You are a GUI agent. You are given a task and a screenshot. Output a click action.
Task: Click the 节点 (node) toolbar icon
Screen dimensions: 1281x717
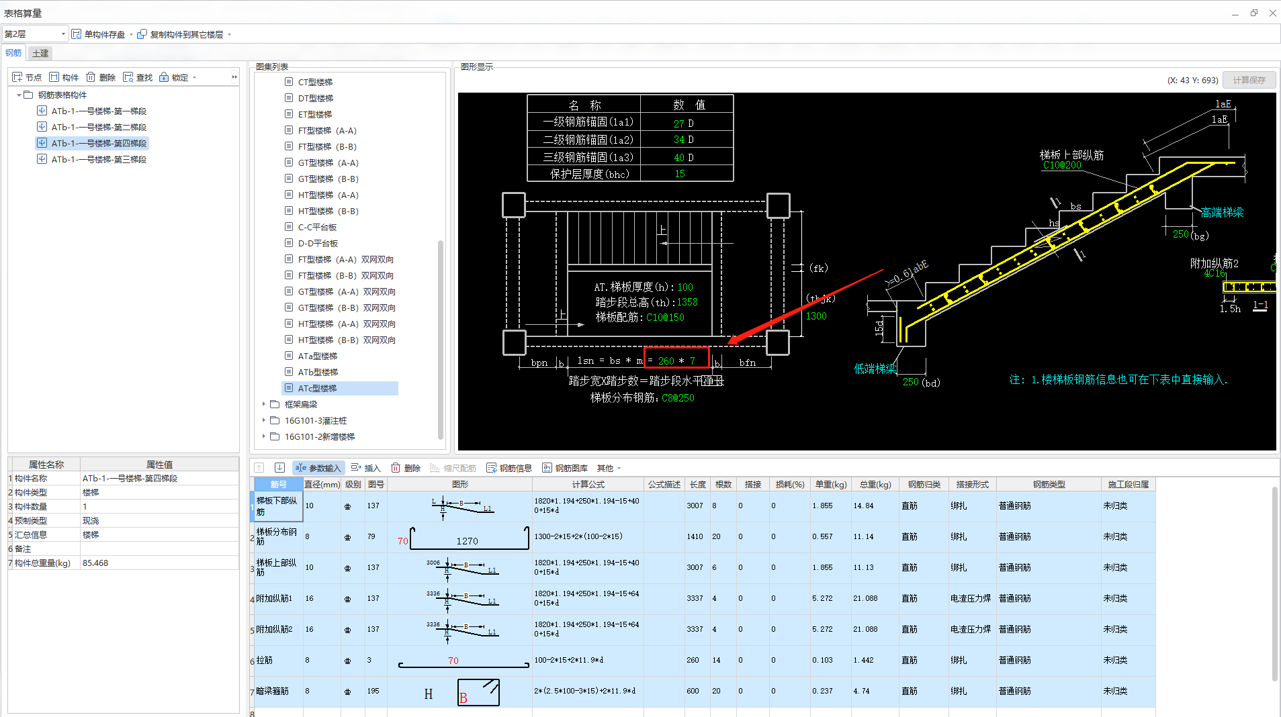point(18,77)
